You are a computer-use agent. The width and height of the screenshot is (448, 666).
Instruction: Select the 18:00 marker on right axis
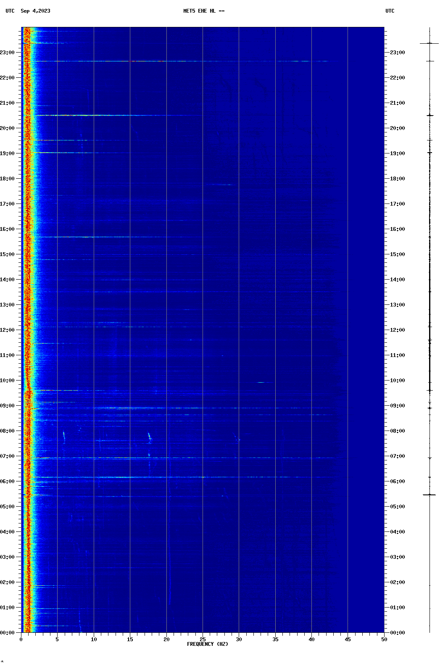point(397,179)
